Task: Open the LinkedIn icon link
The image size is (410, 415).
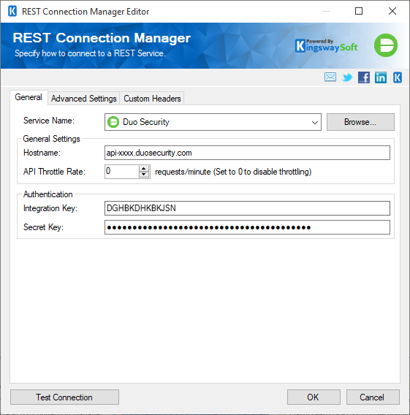Action: pyautogui.click(x=380, y=77)
